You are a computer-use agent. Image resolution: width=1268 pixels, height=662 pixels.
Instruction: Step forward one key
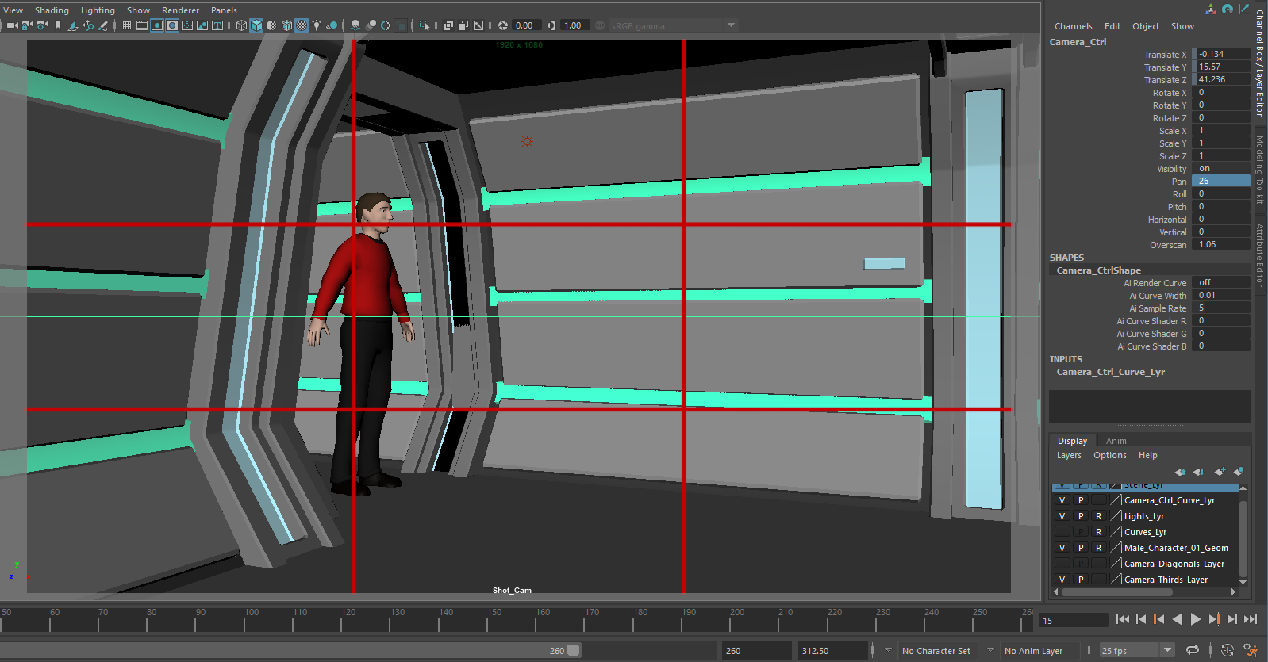1213,619
